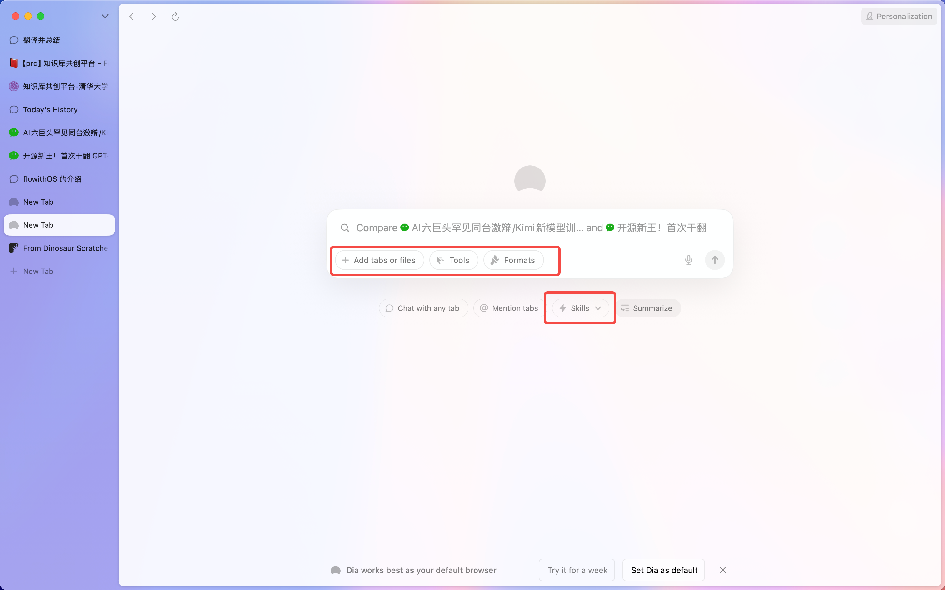Reload the page with refresh icon
This screenshot has width=945, height=590.
point(175,16)
